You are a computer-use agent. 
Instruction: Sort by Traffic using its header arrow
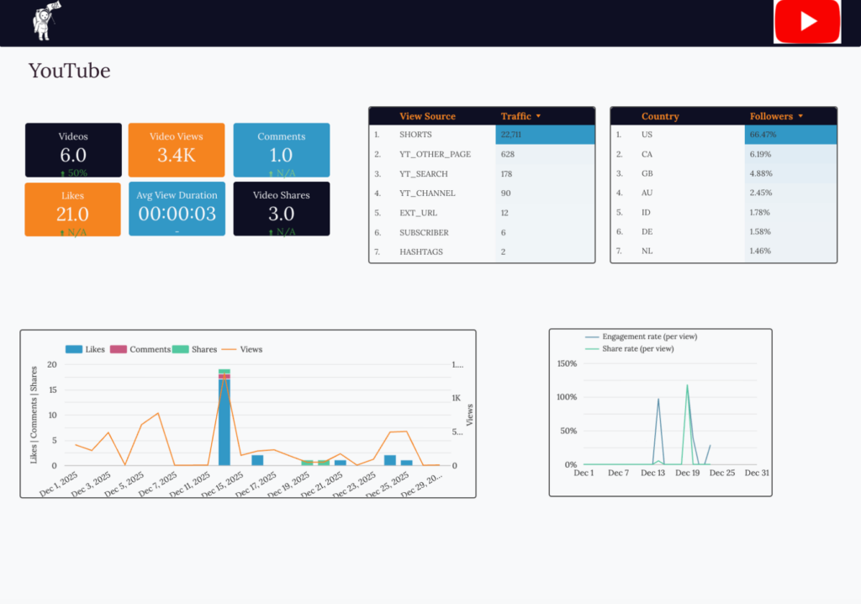pos(538,116)
